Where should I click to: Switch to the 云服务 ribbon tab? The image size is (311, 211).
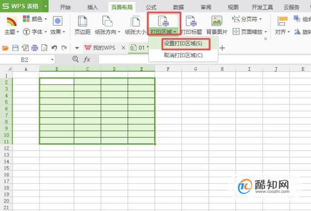point(291,7)
